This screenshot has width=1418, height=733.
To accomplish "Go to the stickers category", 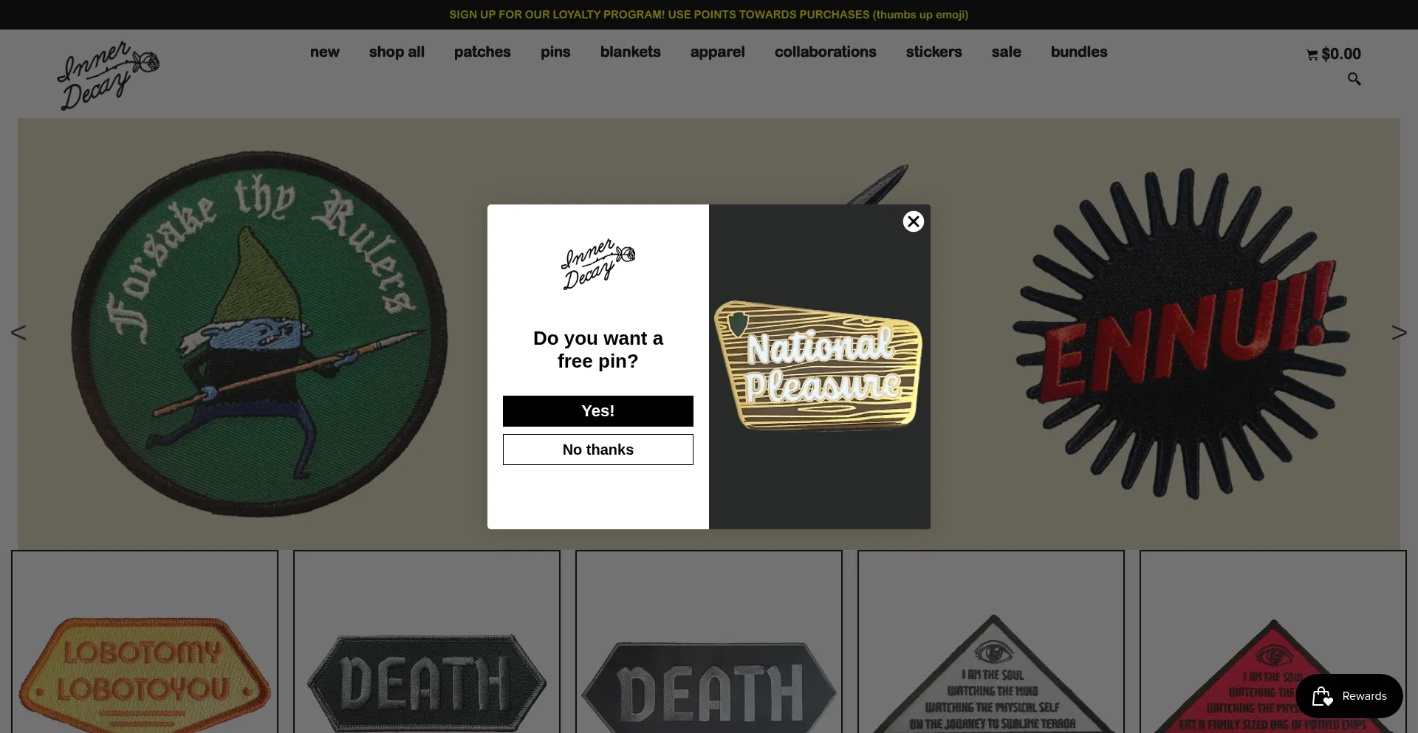I will [934, 52].
